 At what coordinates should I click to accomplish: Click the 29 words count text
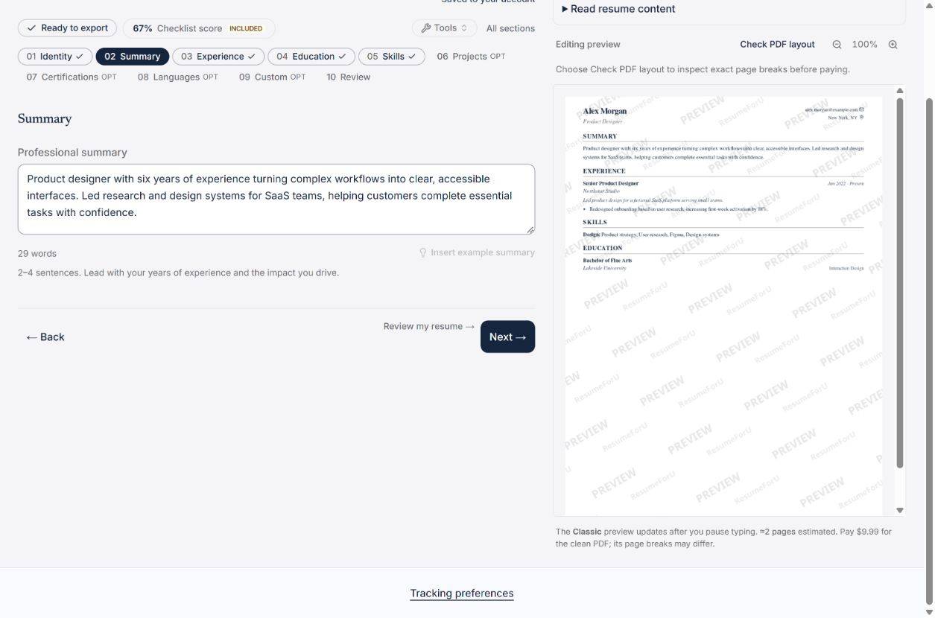[x=37, y=254]
